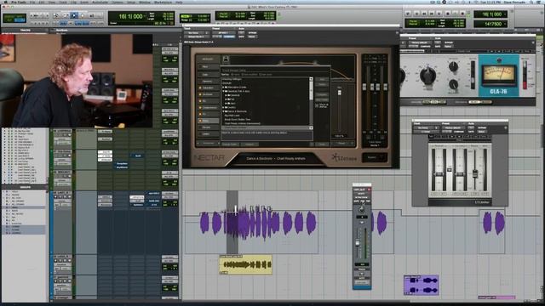Click the save preset floppy icon in Nectar
Image resolution: width=545 pixels, height=306 pixels.
226,59
